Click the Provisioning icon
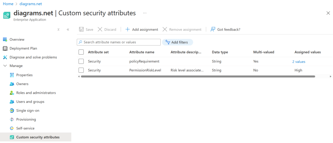333x143 pixels. coord(12,119)
